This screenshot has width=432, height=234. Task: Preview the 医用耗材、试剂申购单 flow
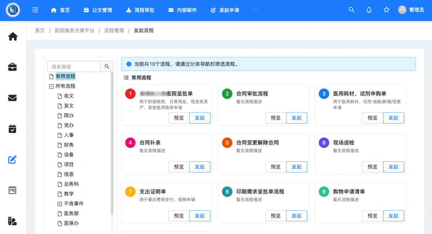373,118
